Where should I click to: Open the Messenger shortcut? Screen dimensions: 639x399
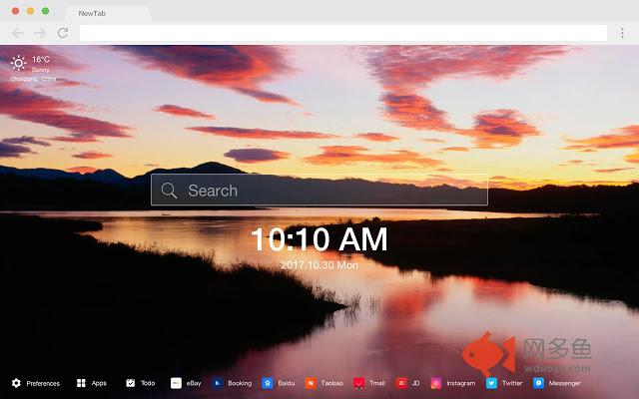(539, 383)
